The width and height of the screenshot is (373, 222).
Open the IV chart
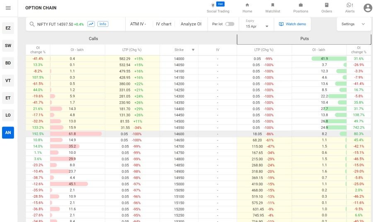point(163,24)
